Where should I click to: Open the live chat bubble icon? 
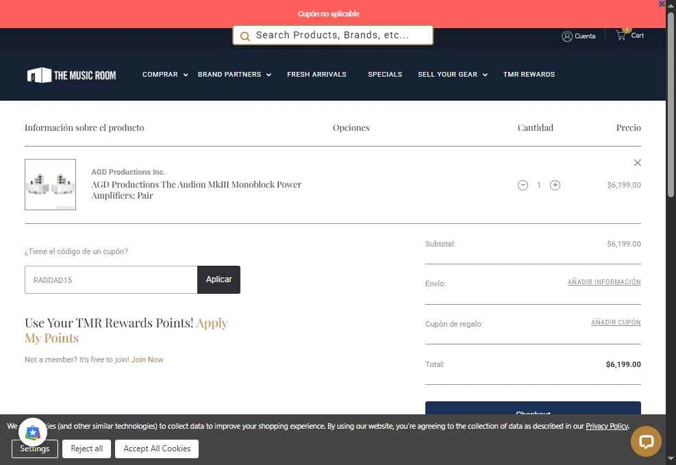click(x=646, y=441)
